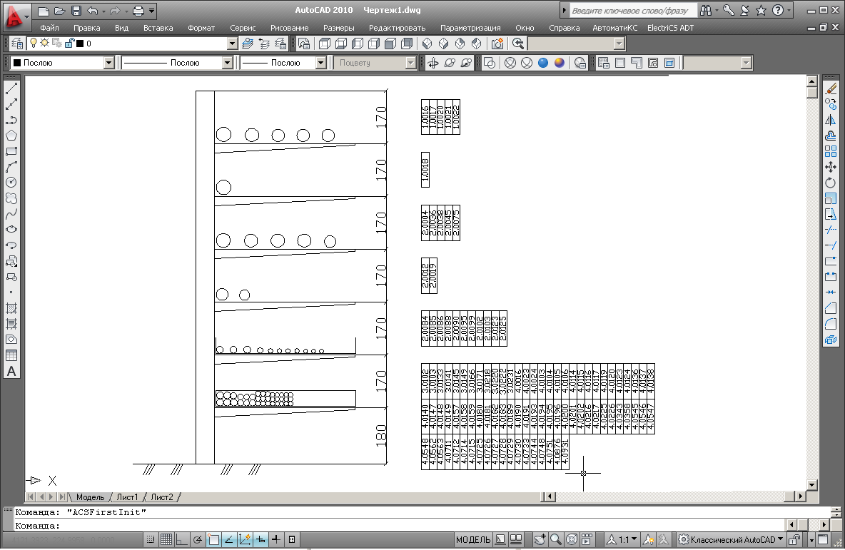This screenshot has height=550, width=845.
Task: Click the annotation scale 1:1 button
Action: pos(619,539)
